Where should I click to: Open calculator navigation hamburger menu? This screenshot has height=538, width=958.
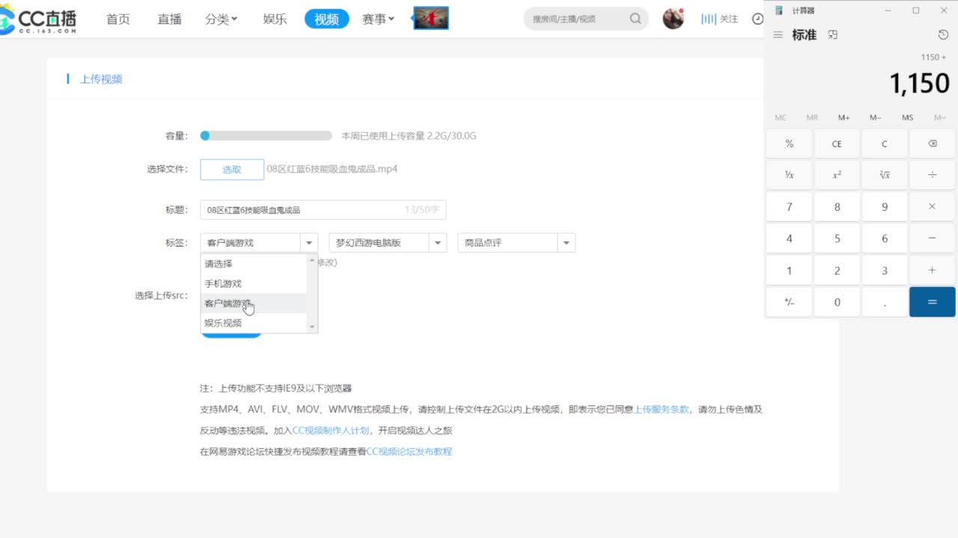click(x=778, y=35)
